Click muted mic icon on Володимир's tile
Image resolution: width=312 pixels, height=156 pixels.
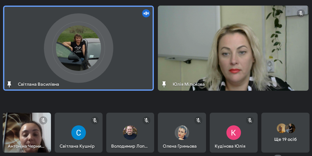click(146, 120)
